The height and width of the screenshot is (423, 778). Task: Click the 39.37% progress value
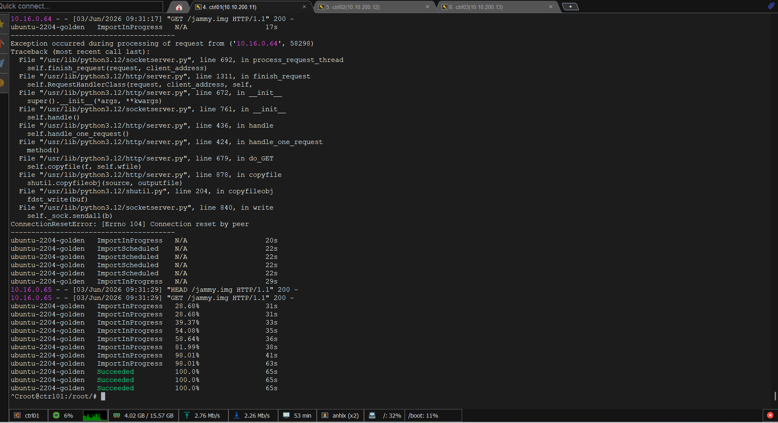pos(187,322)
